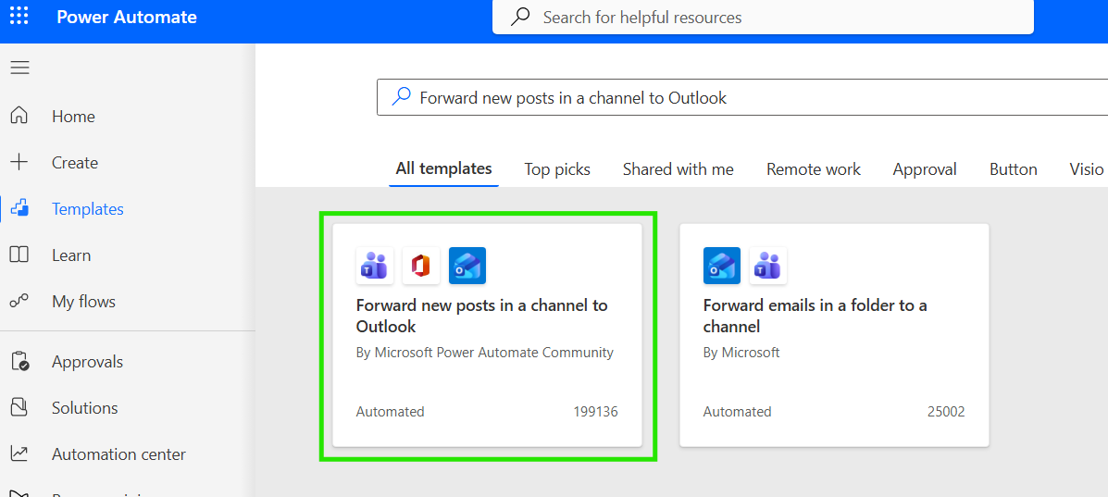The width and height of the screenshot is (1108, 497).
Task: Collapse the navigation hamburger menu
Action: pos(19,68)
